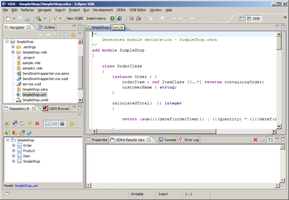This screenshot has width=289, height=200.
Task: Switch to the UDDI Browse tab
Action: point(56,108)
